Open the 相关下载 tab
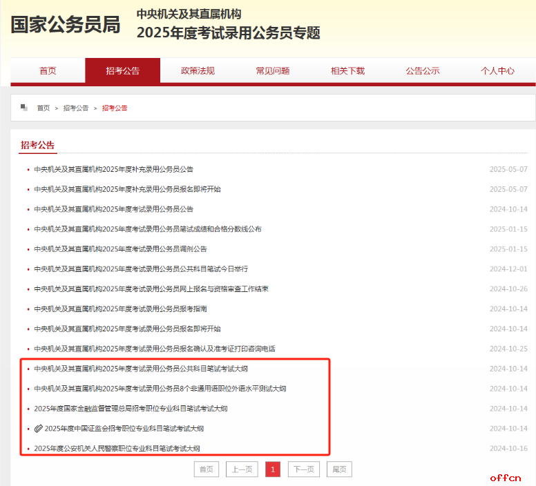The image size is (536, 486). [347, 70]
